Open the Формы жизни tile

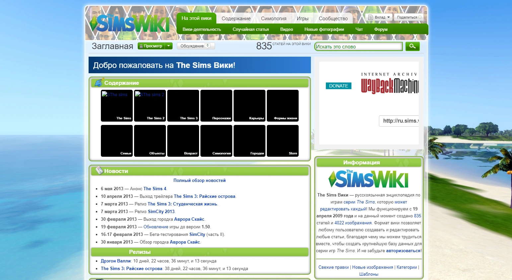[283, 106]
